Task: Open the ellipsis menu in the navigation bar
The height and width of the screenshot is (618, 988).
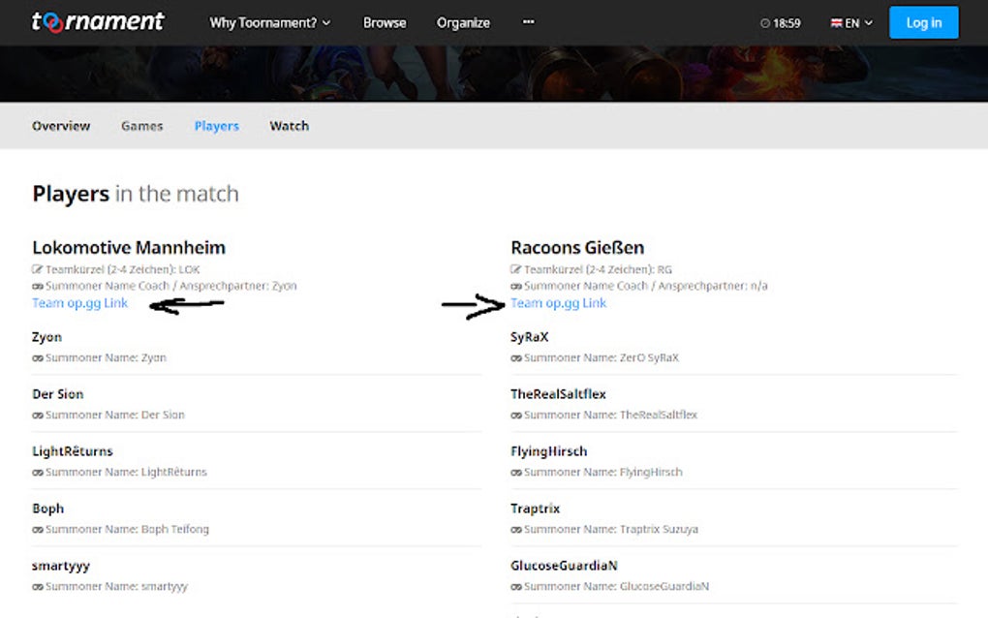Action: pos(528,23)
